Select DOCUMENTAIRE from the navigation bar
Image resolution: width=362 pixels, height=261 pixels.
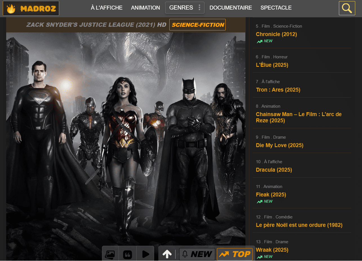231,8
